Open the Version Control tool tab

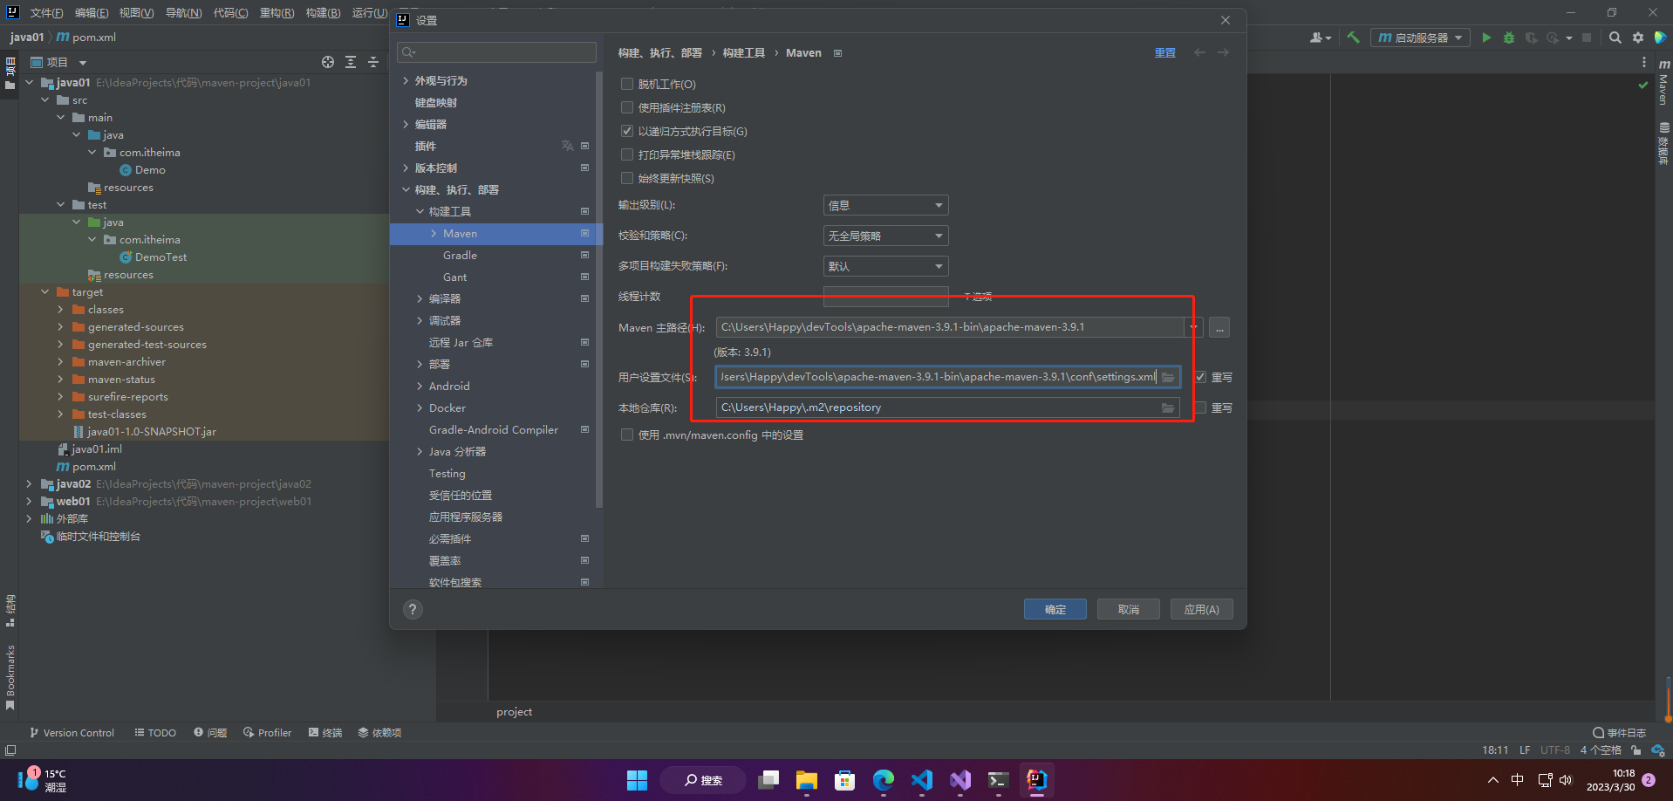pyautogui.click(x=72, y=733)
